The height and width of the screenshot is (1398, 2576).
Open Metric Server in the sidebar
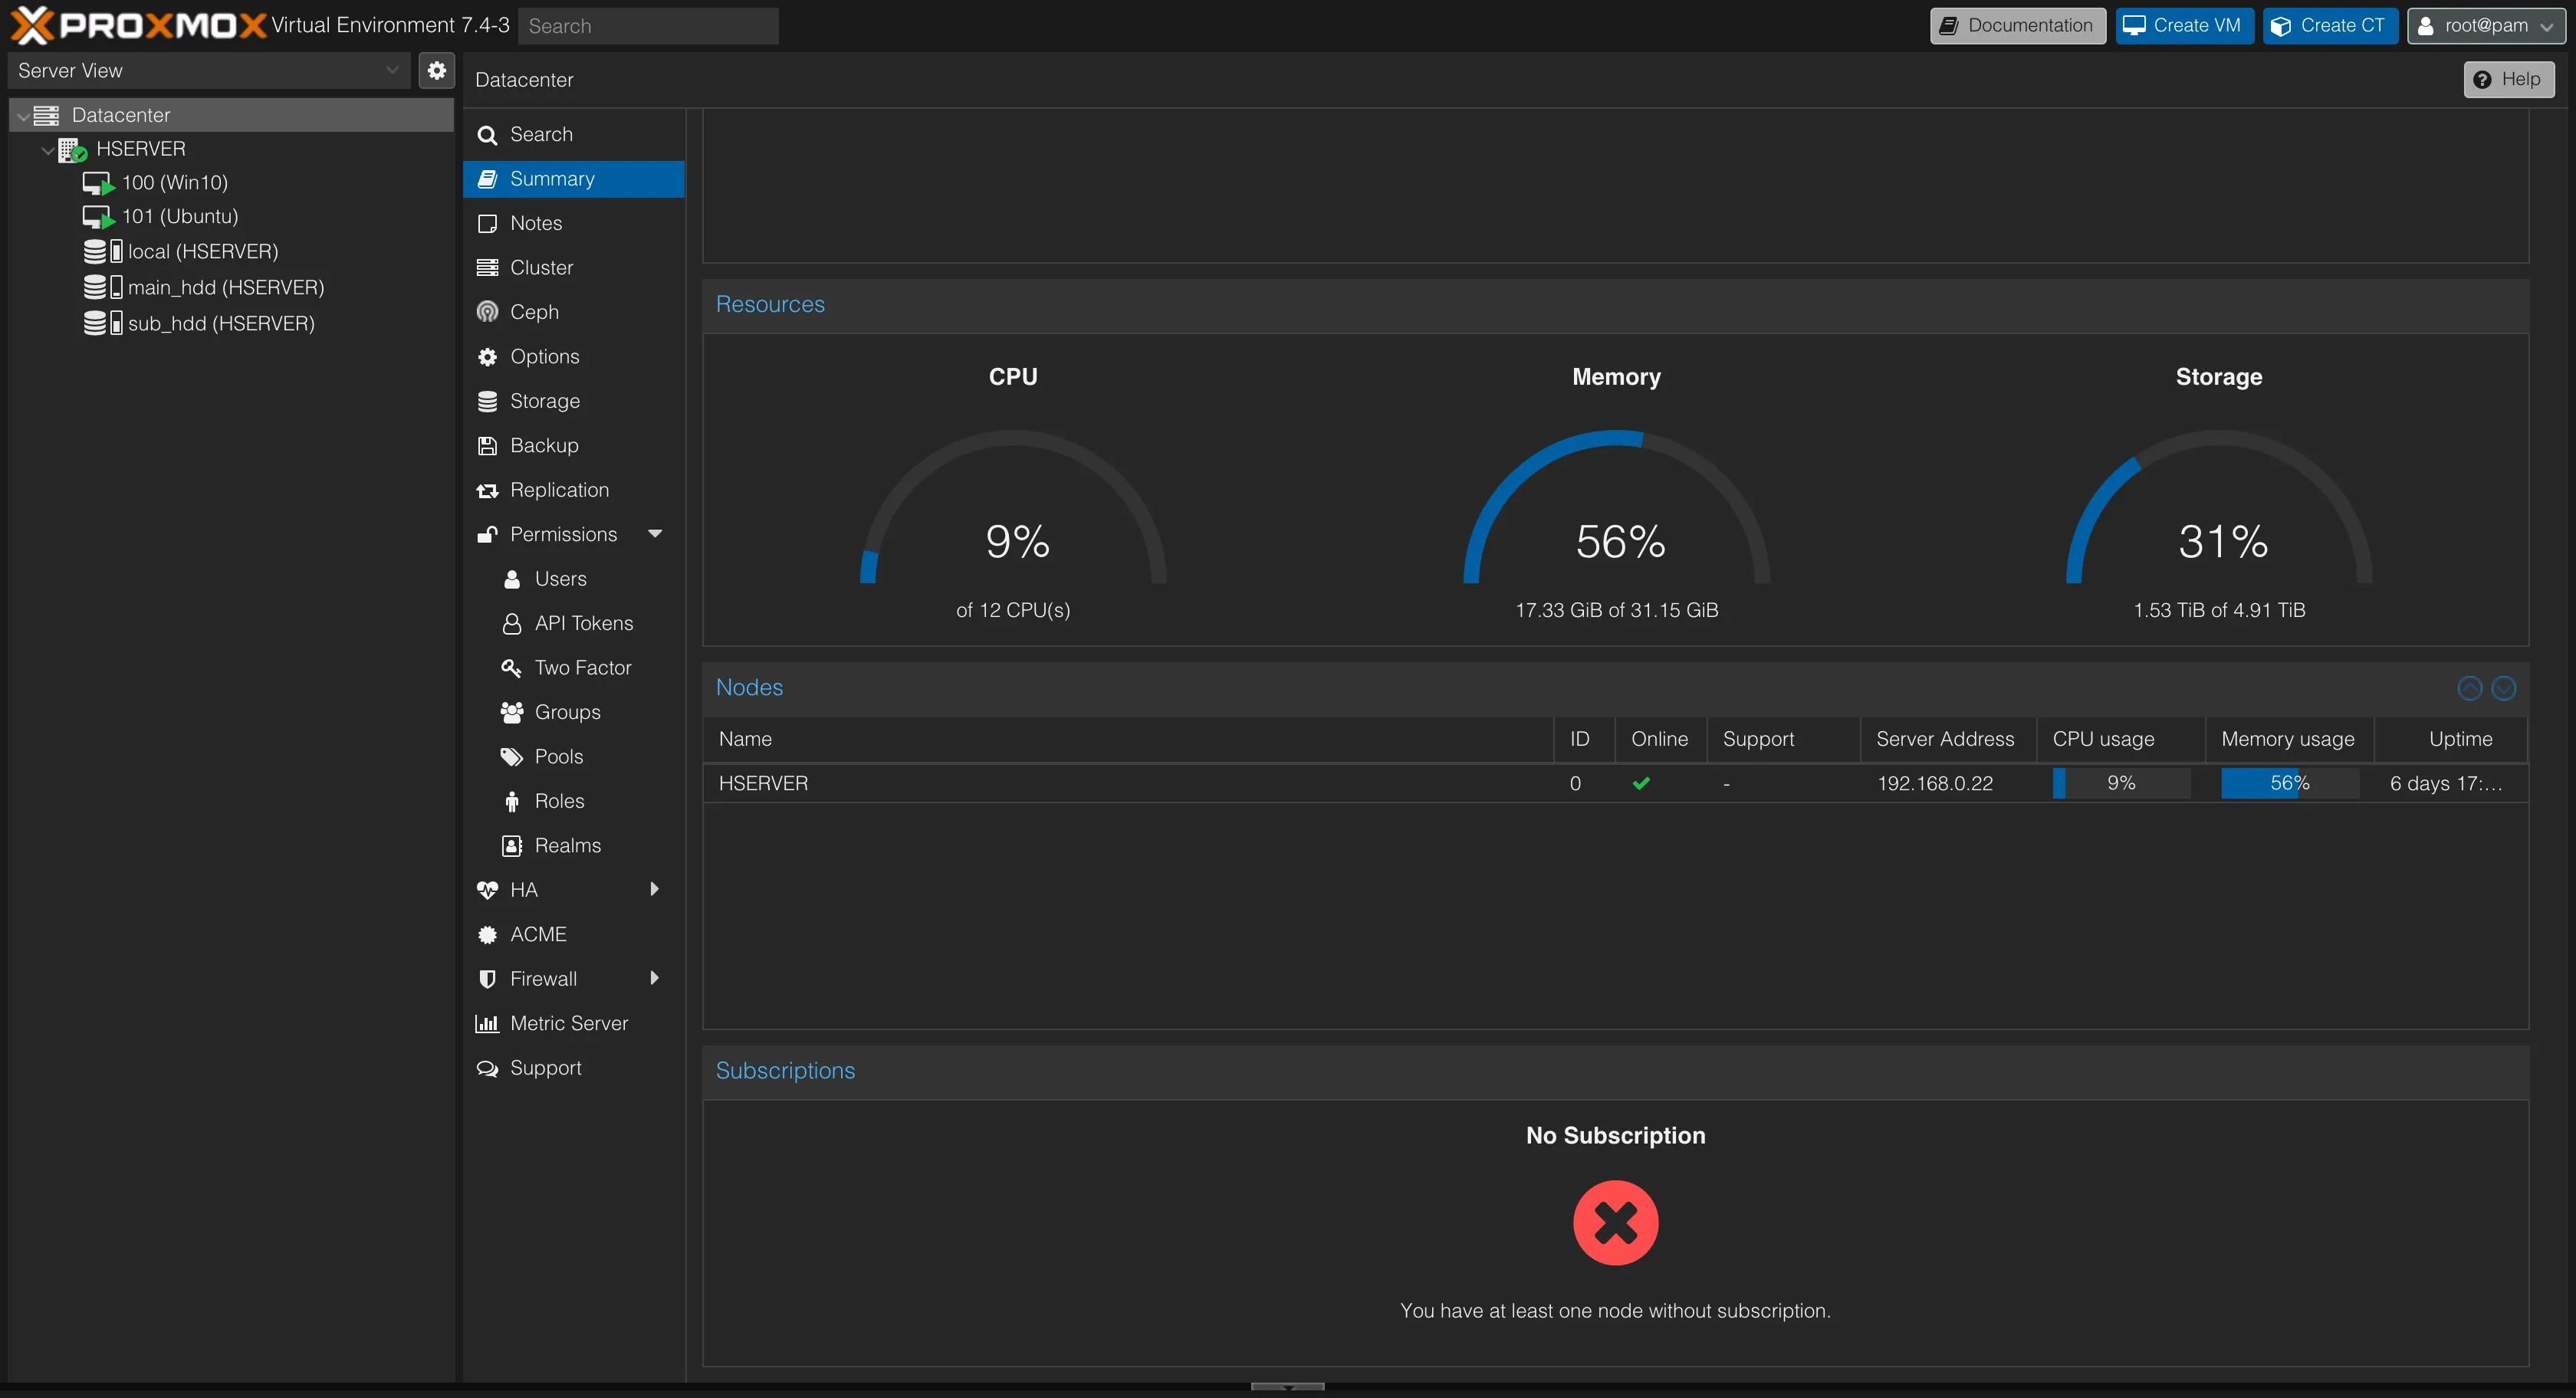coord(568,1023)
